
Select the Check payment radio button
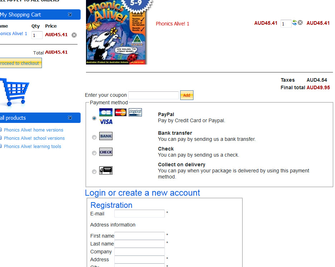coord(94,153)
